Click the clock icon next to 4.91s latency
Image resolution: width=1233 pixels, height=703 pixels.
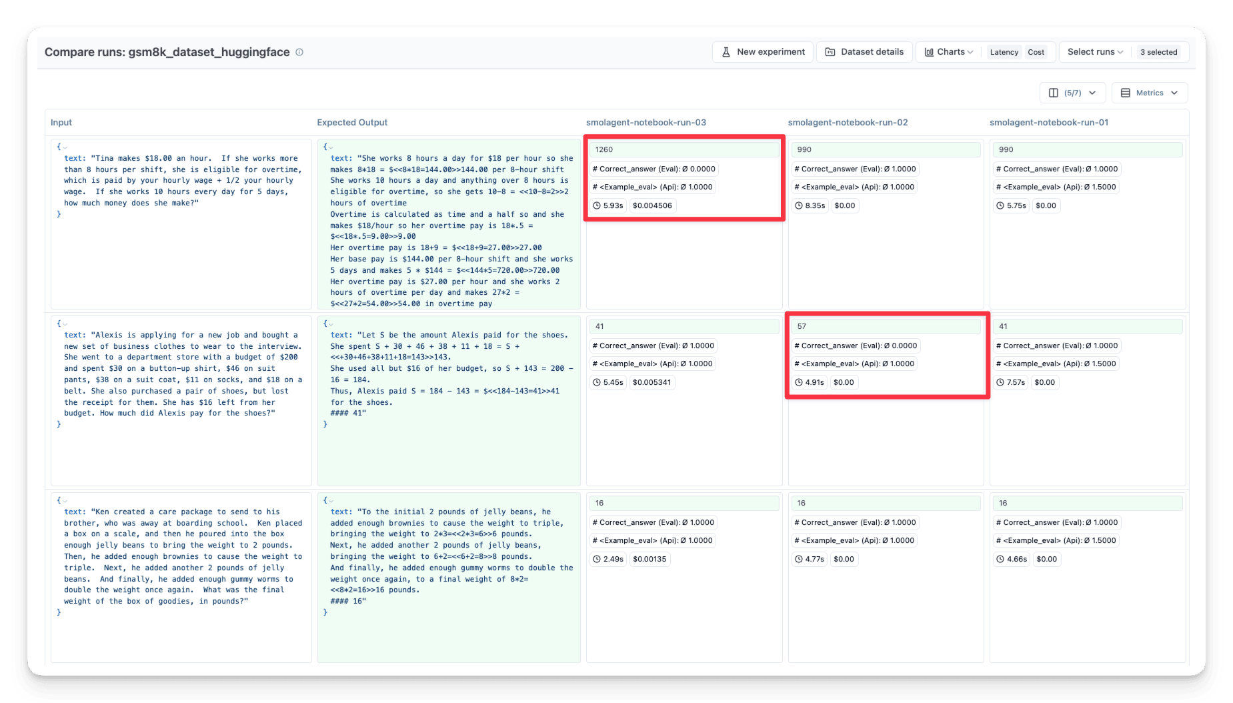[x=799, y=382]
